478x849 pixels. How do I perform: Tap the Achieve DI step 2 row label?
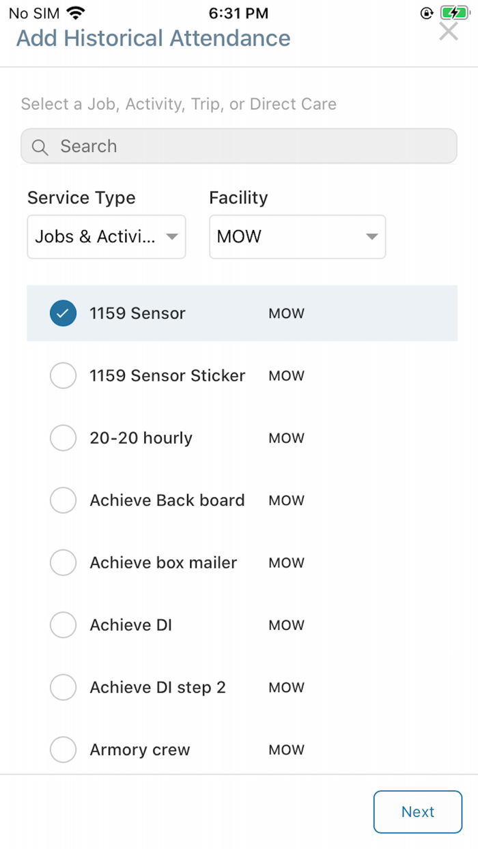(158, 687)
